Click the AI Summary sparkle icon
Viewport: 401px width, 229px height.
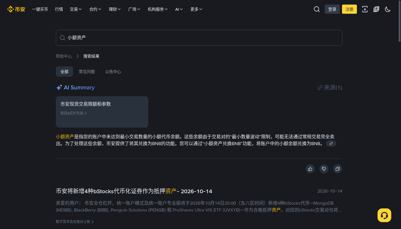pyautogui.click(x=59, y=88)
